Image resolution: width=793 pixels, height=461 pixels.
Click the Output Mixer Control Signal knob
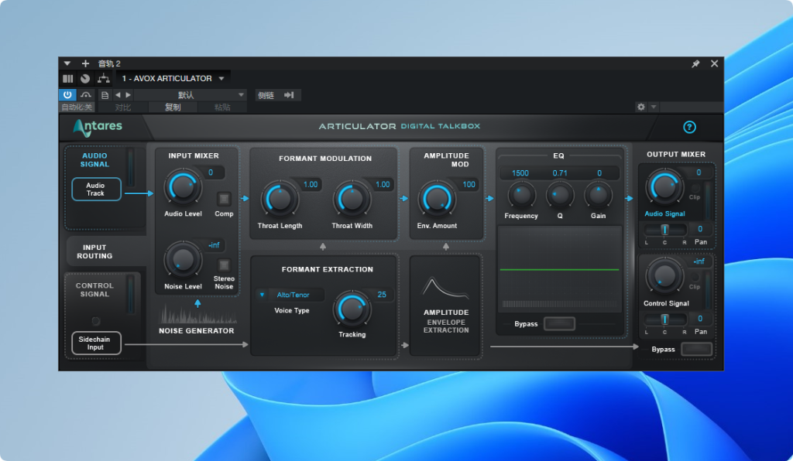[664, 275]
